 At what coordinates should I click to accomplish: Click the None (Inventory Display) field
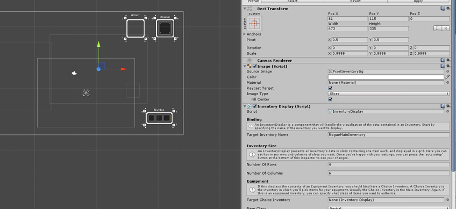point(386,200)
